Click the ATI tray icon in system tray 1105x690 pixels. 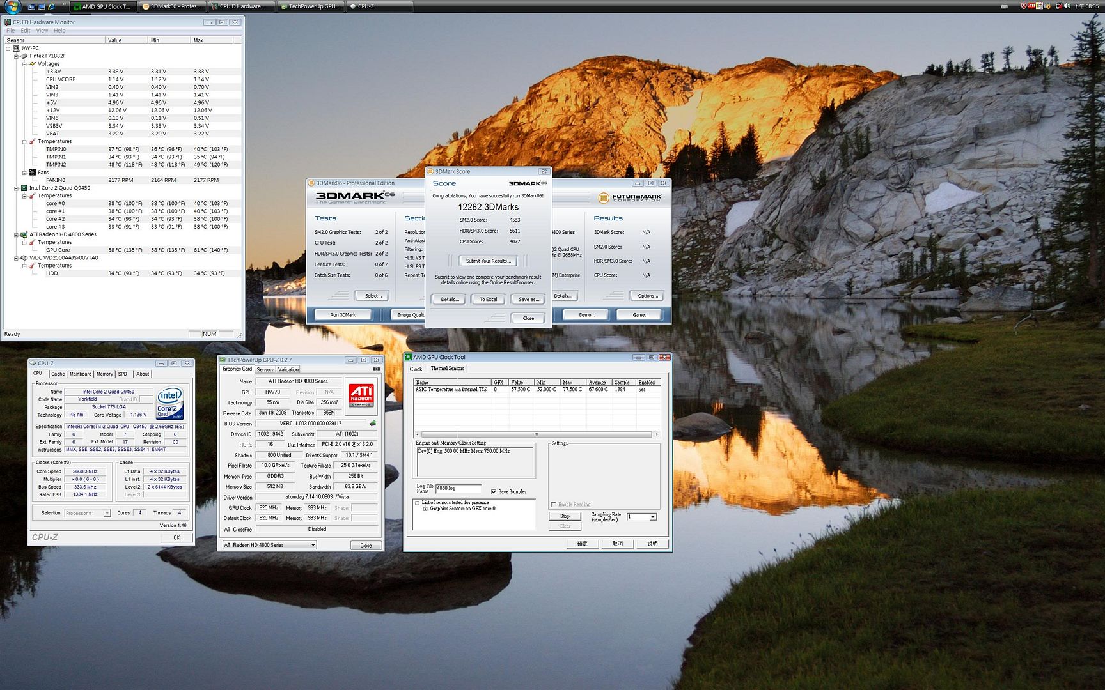1031,6
